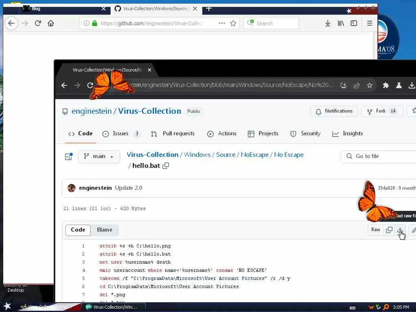
Task: Close the Blog tab in Firefox
Action: (104, 9)
